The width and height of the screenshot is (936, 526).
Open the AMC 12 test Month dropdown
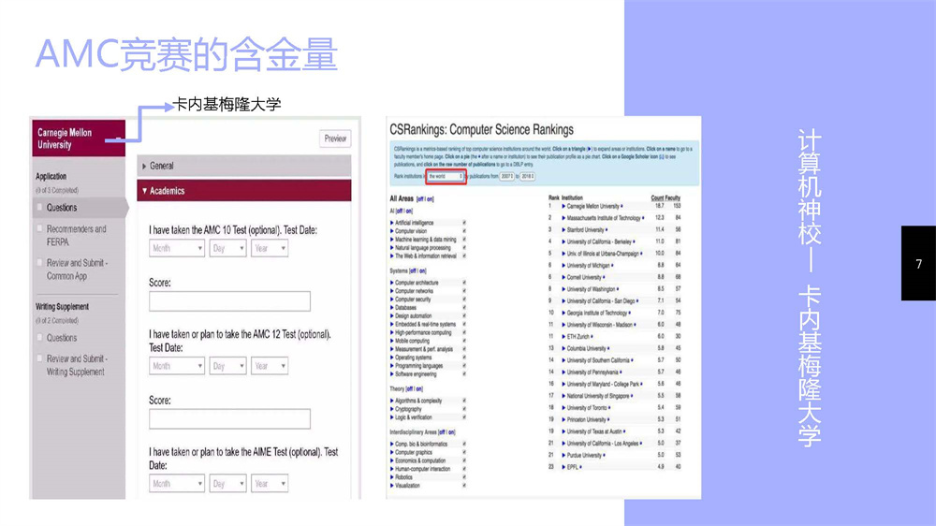point(177,366)
